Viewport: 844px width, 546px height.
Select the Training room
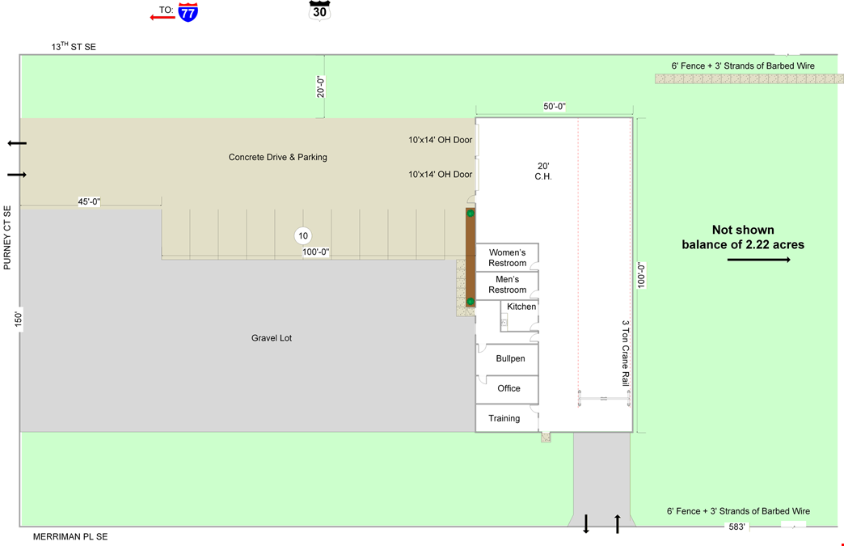pos(507,418)
